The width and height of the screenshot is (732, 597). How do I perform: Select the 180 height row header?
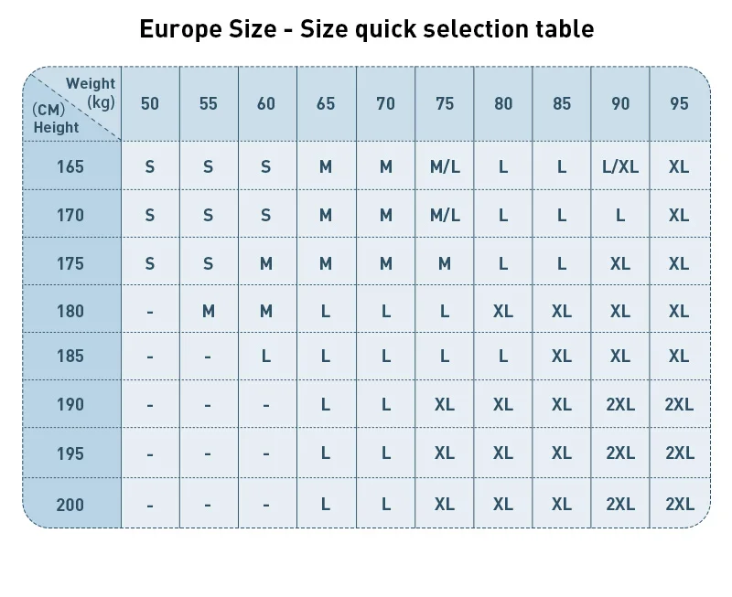tap(70, 311)
